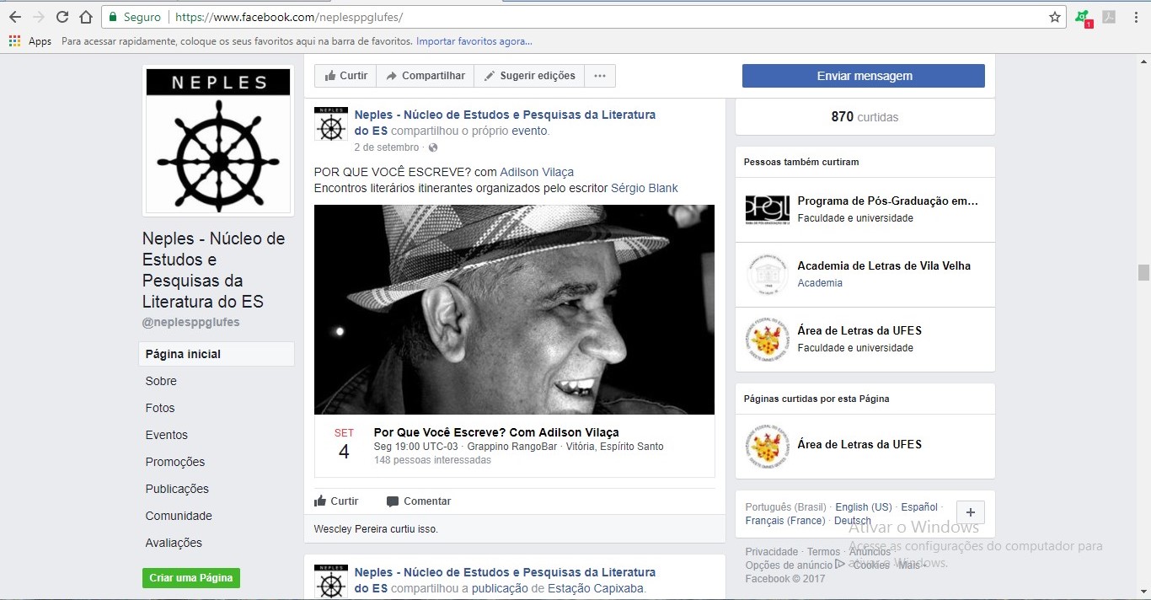Like the post with Curtir under event
Viewport: 1151px width, 600px height.
click(336, 501)
